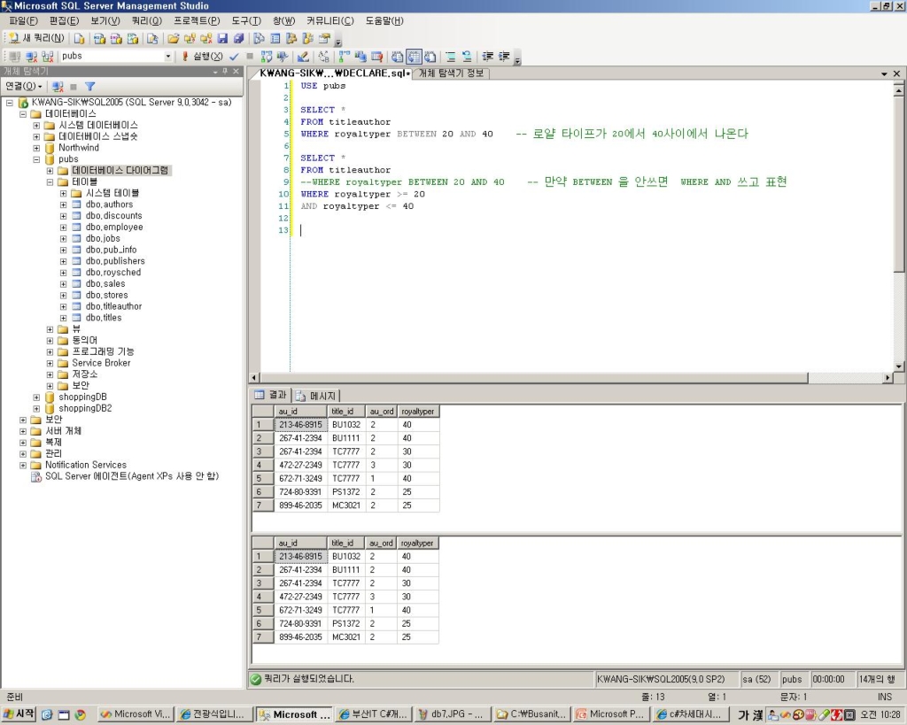Open the Microsoft Vi... taskbar item
Screen dimensions: 907x725
136,714
